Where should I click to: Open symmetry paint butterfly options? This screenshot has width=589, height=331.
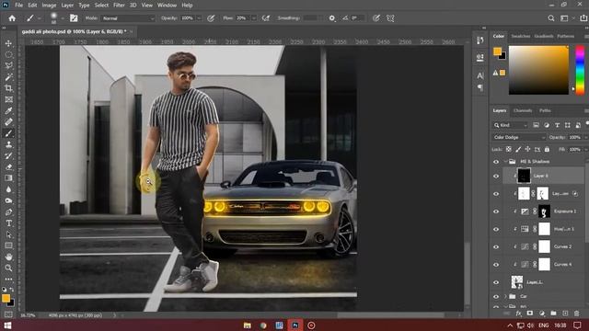click(390, 18)
